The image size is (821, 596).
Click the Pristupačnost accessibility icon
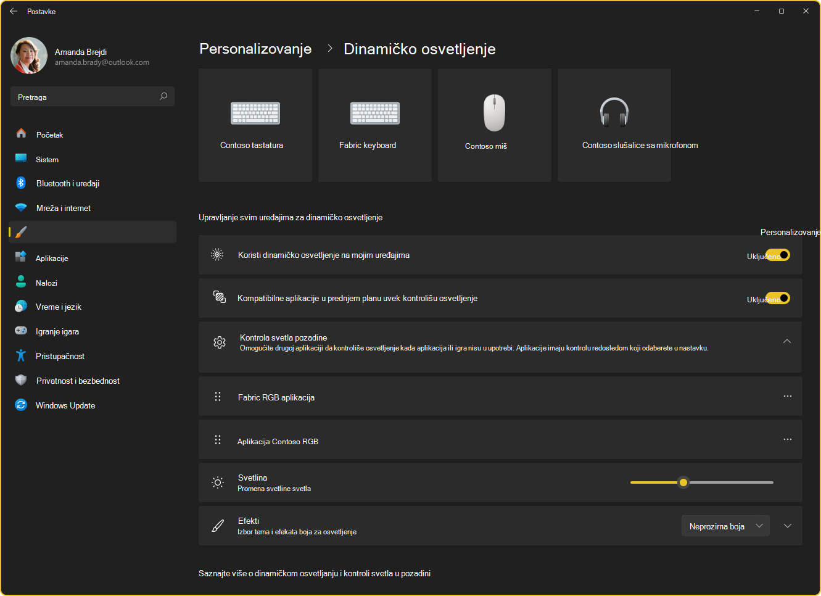click(21, 356)
